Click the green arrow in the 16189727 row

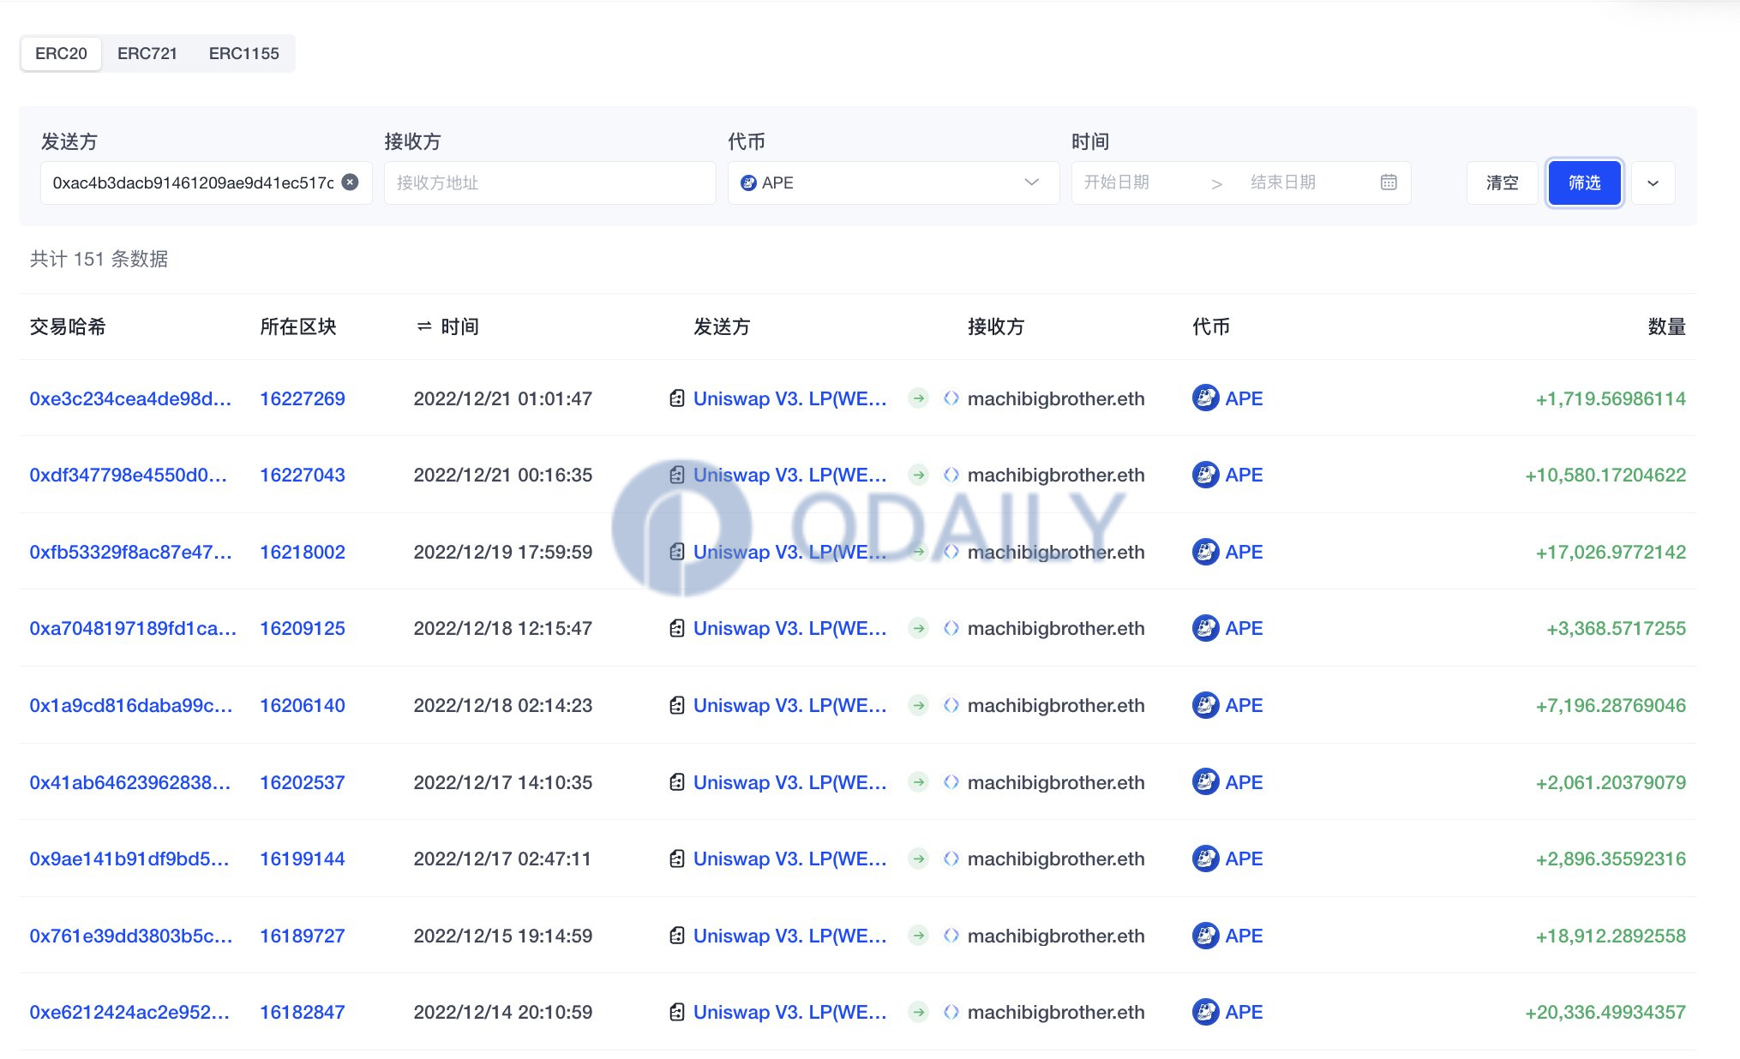click(918, 936)
